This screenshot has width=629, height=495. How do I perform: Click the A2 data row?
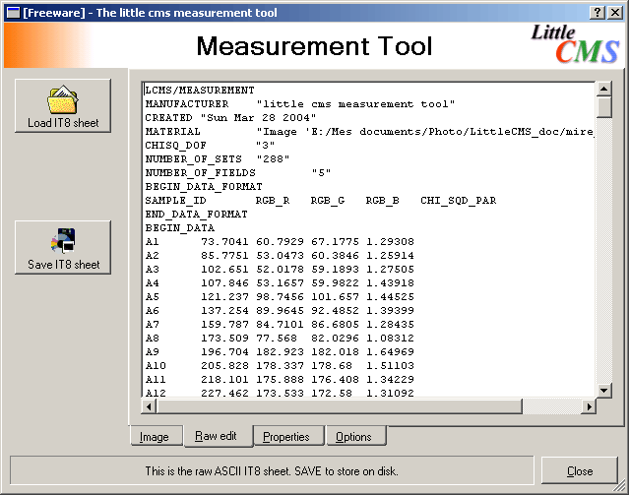[280, 256]
